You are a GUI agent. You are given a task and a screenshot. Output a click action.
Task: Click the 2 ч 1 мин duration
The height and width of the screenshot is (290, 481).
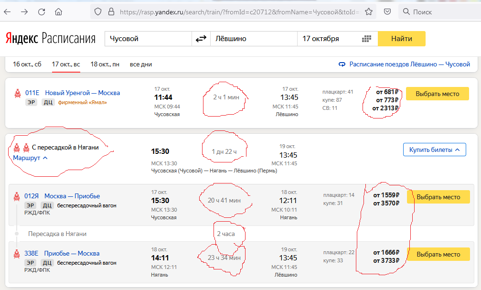(226, 97)
